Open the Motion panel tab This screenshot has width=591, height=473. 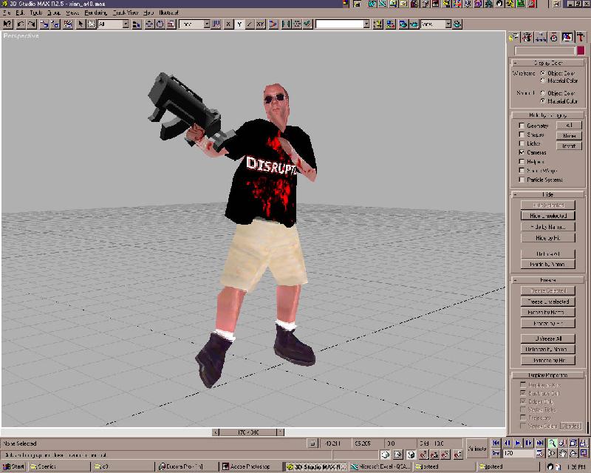click(x=554, y=37)
